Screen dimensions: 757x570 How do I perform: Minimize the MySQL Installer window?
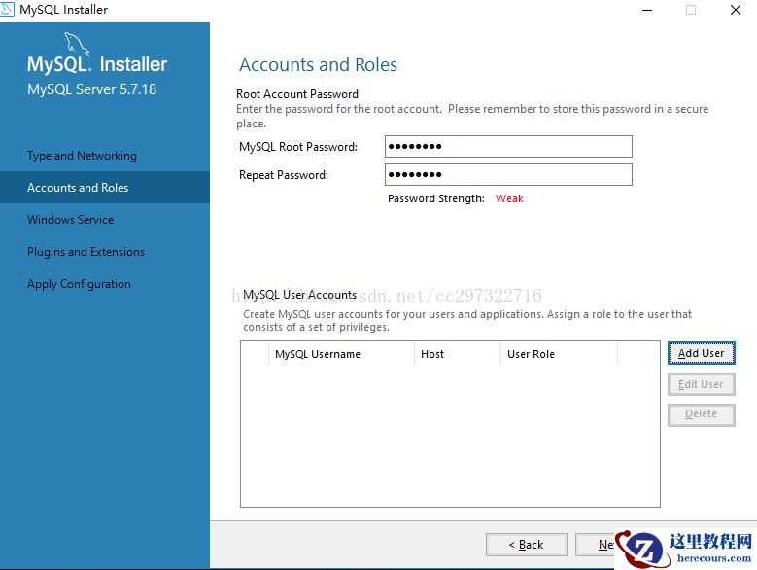tap(647, 10)
